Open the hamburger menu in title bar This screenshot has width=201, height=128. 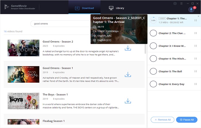[182, 3]
